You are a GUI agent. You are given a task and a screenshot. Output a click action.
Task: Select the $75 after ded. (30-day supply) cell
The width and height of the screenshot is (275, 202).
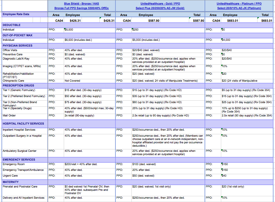coord(89,103)
